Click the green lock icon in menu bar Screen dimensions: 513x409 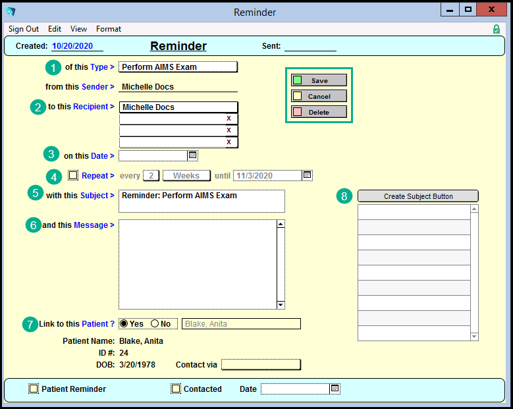coord(496,29)
